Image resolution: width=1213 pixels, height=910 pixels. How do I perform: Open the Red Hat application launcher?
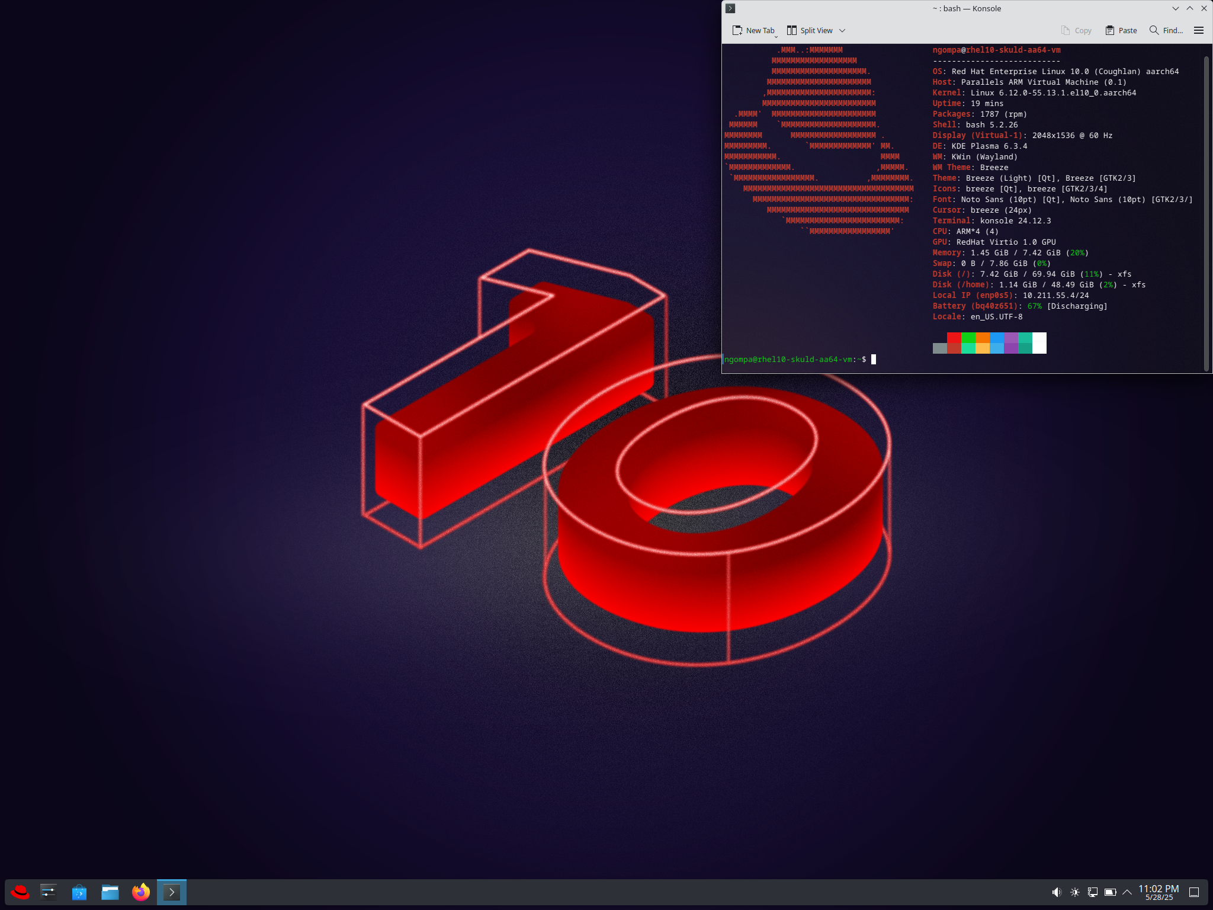click(20, 892)
